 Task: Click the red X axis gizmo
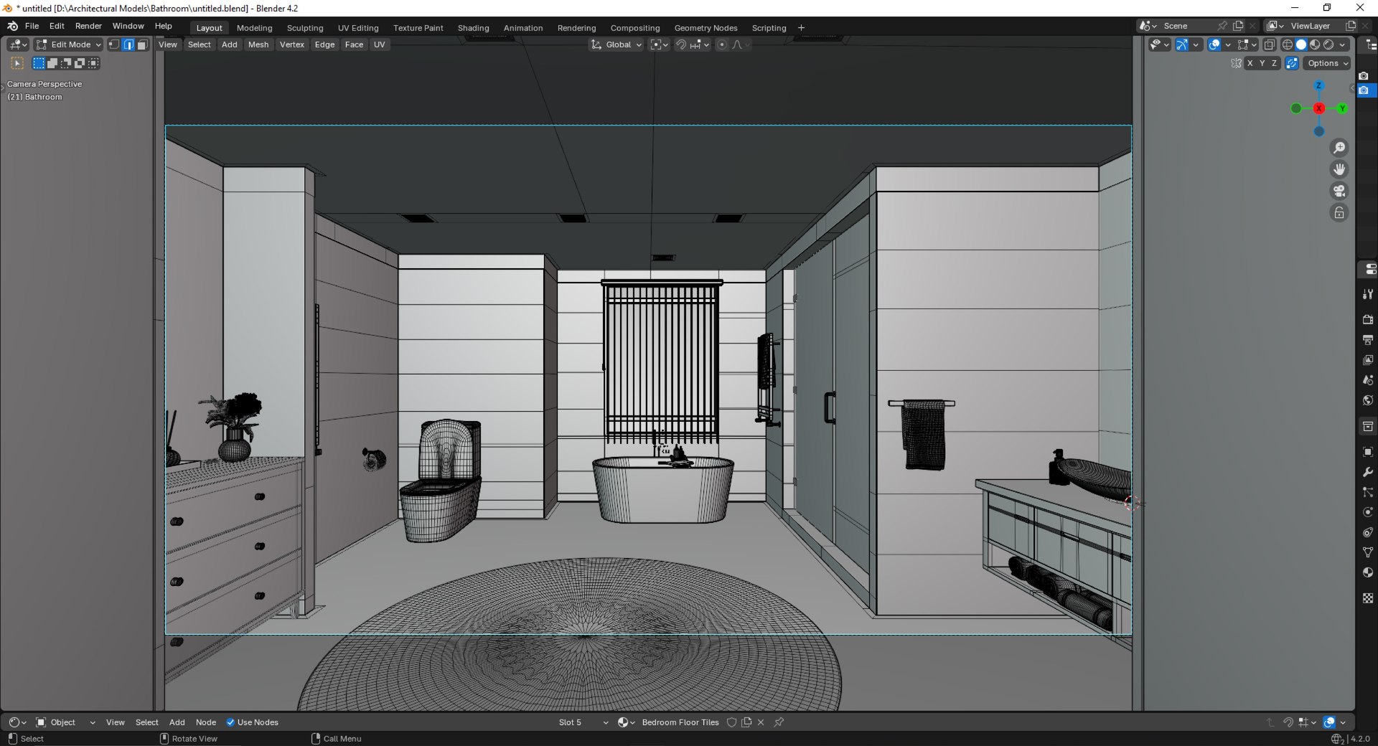(x=1319, y=108)
